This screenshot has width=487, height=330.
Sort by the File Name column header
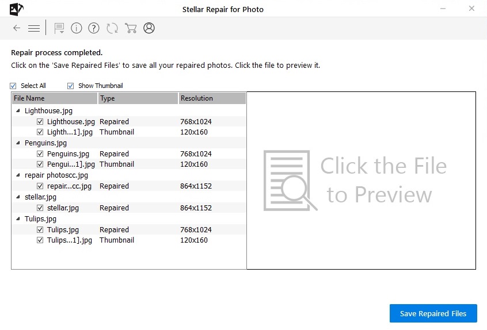coord(55,98)
